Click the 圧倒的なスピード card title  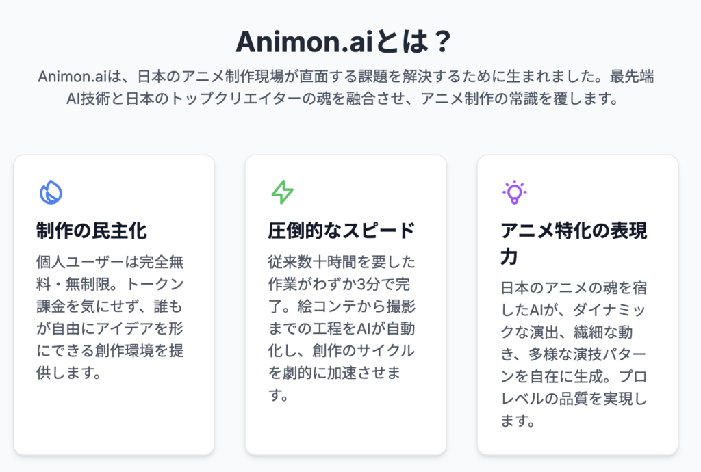tap(342, 231)
